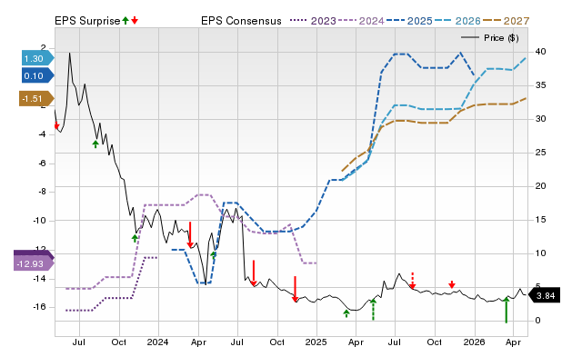Click the -16 EPS axis label
This screenshot has width=582, height=347.
pos(39,307)
